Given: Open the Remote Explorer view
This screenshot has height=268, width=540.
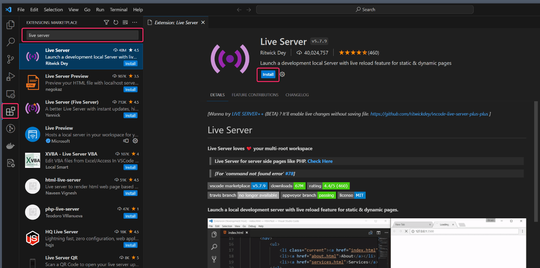Looking at the screenshot, I should pos(10,94).
